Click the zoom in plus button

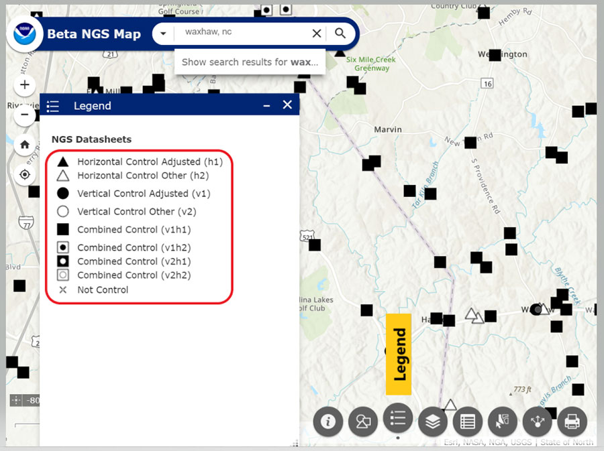(x=25, y=85)
